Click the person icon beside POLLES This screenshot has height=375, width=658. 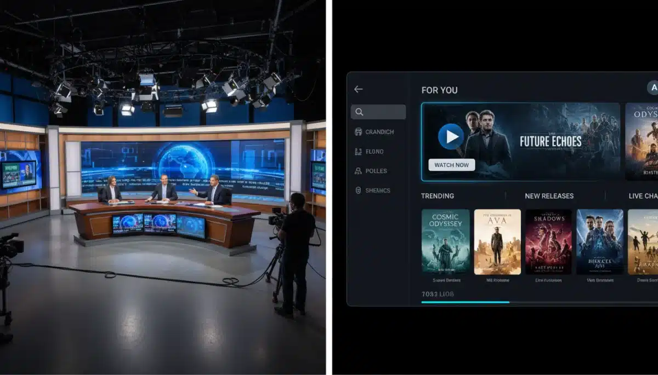tap(359, 171)
